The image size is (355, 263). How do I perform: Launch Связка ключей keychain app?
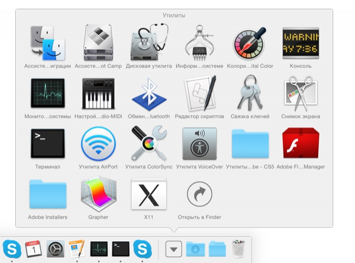point(250,93)
